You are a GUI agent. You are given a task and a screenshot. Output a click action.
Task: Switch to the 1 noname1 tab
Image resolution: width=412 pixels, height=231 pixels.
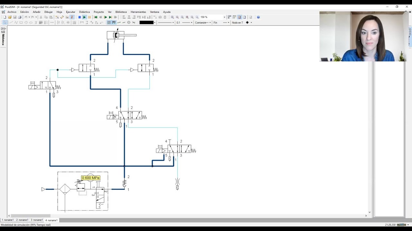(x=8, y=220)
